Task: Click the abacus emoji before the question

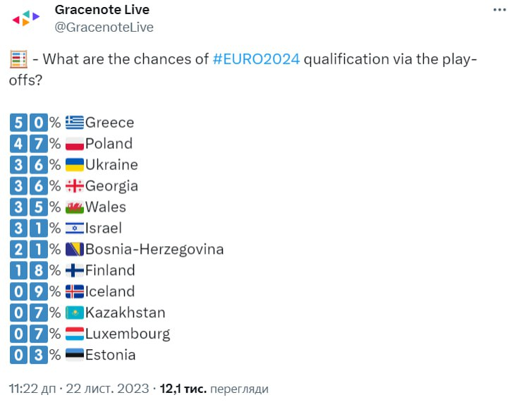Action: tap(18, 59)
